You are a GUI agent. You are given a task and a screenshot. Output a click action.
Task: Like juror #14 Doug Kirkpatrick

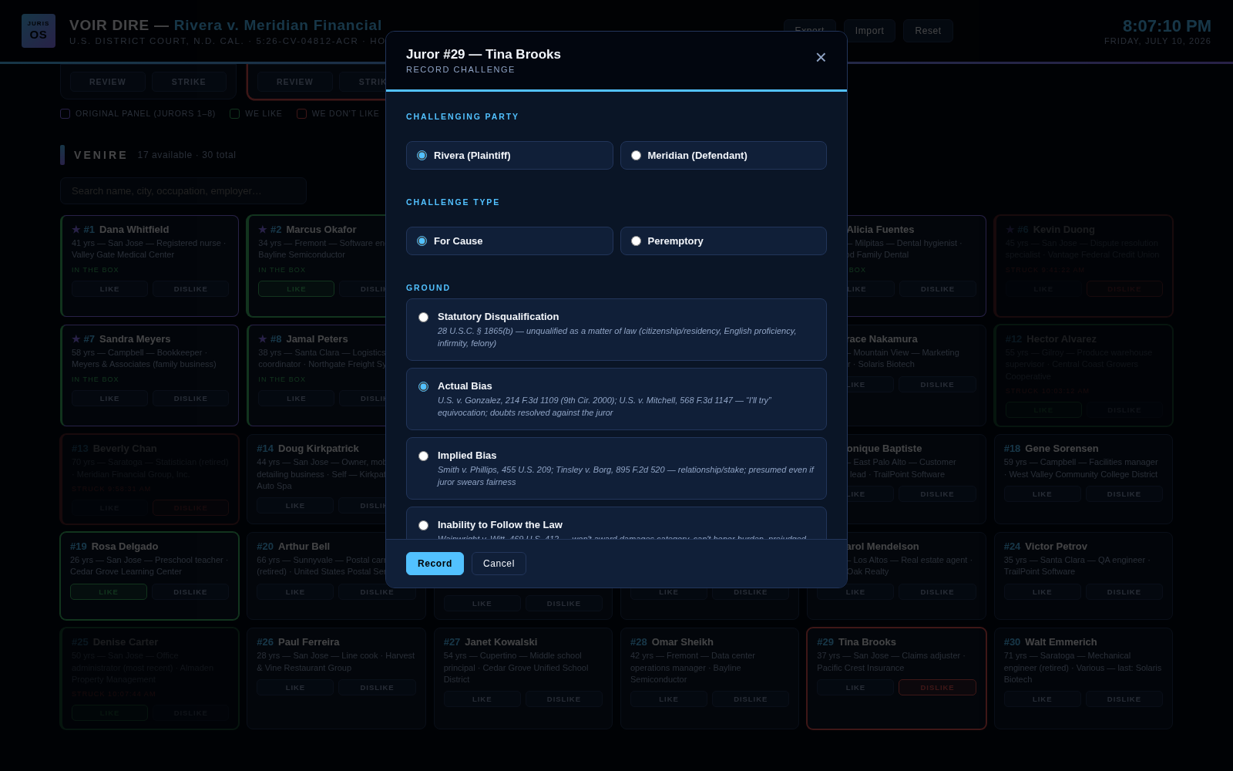pyautogui.click(x=295, y=506)
